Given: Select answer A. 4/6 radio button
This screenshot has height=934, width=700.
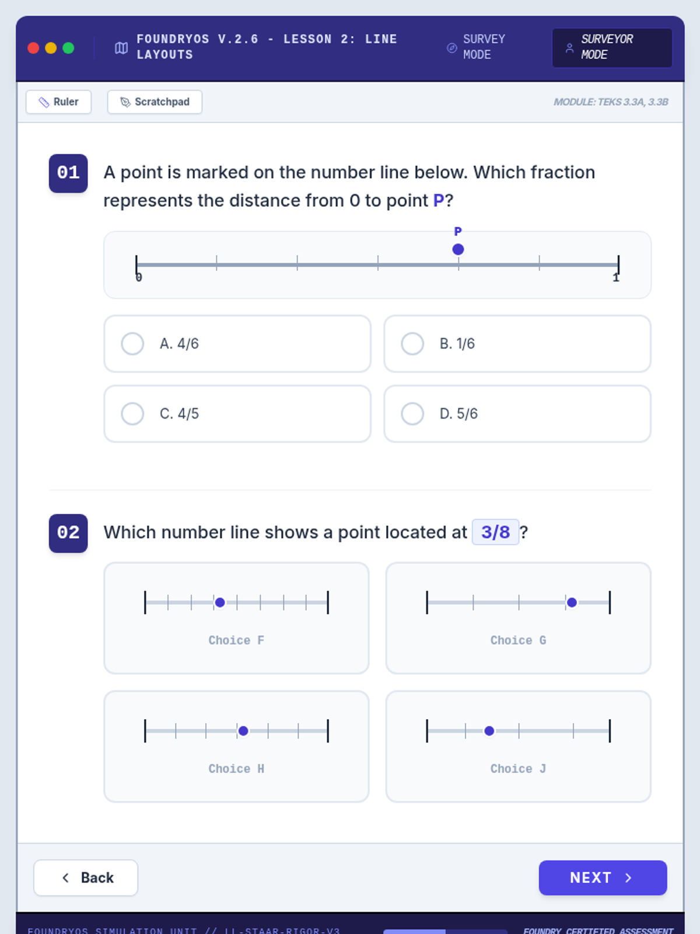Looking at the screenshot, I should pyautogui.click(x=132, y=344).
